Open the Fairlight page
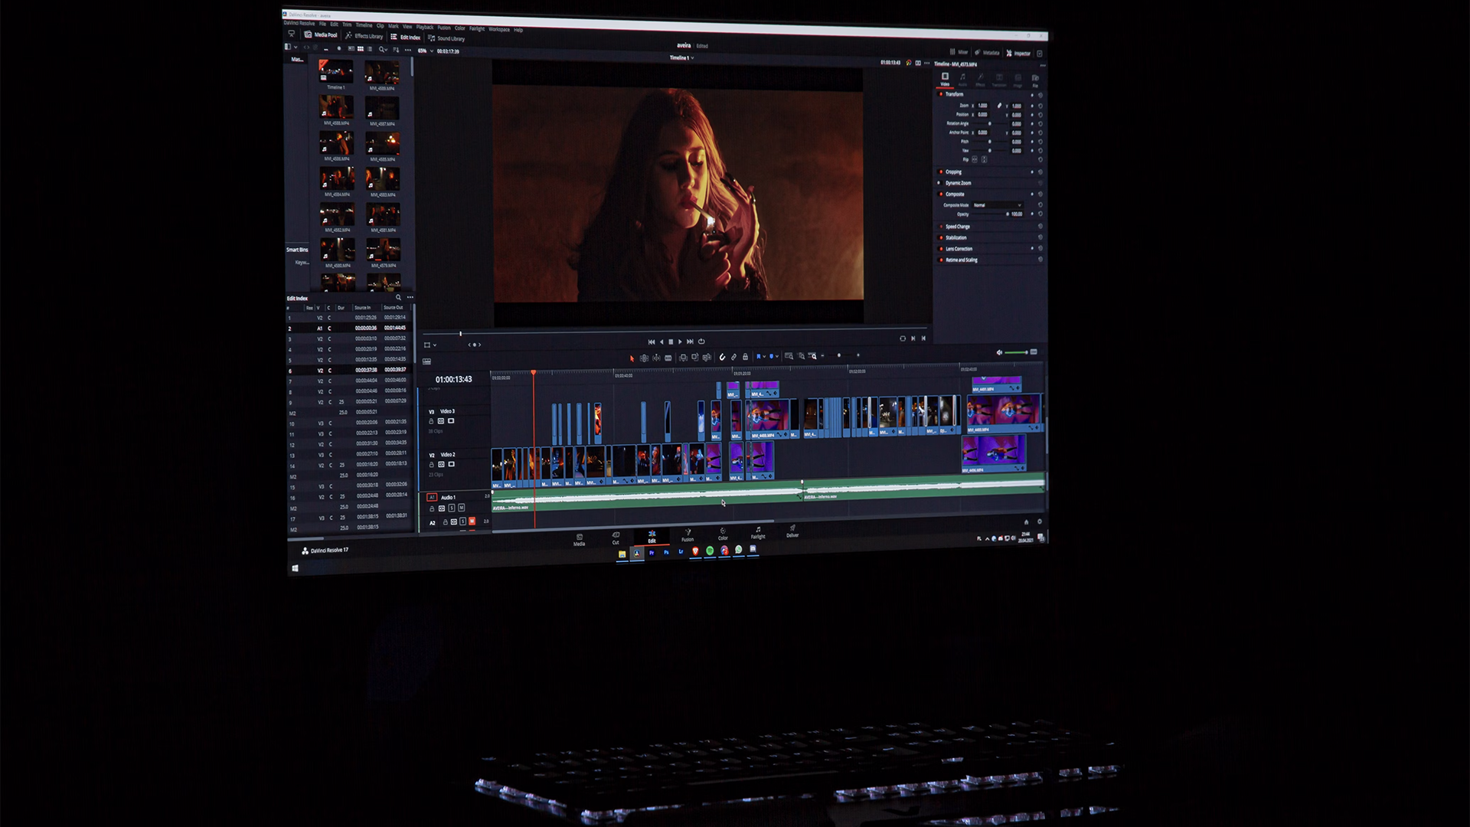1470x827 pixels. click(x=758, y=532)
